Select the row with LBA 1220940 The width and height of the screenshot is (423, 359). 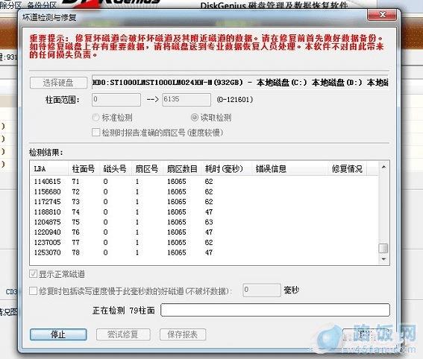[204, 232]
